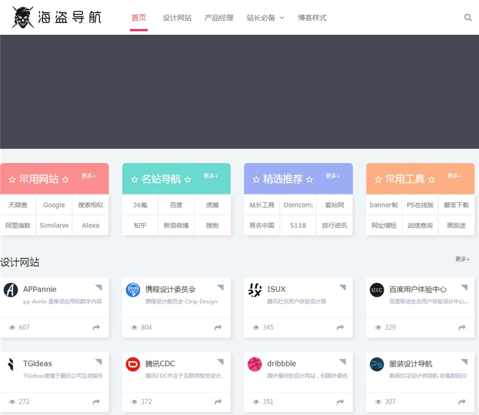Click the 常用工具 category header
The height and width of the screenshot is (415, 479).
[420, 179]
